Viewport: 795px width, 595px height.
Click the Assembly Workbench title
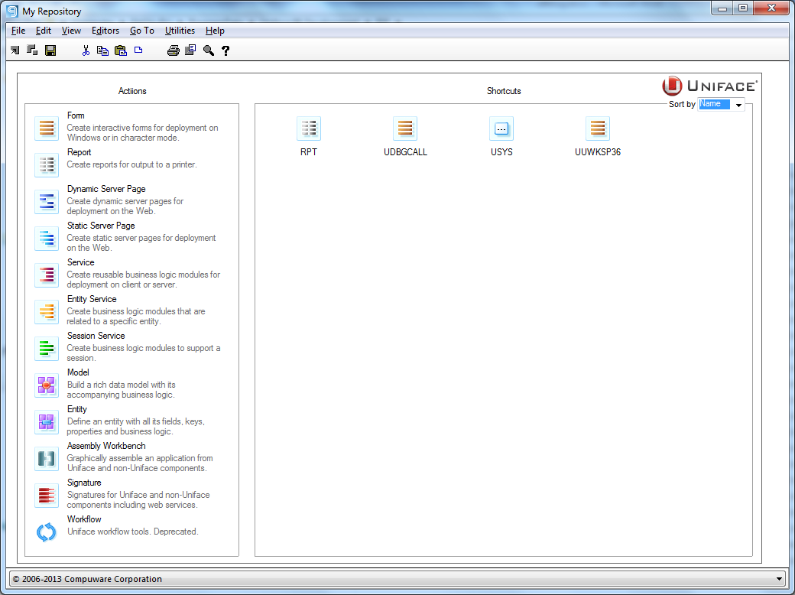click(106, 446)
